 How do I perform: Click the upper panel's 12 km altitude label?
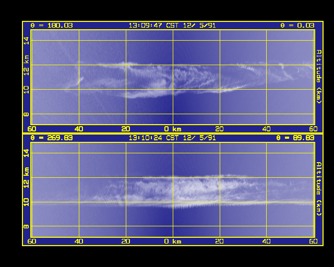pos(26,65)
